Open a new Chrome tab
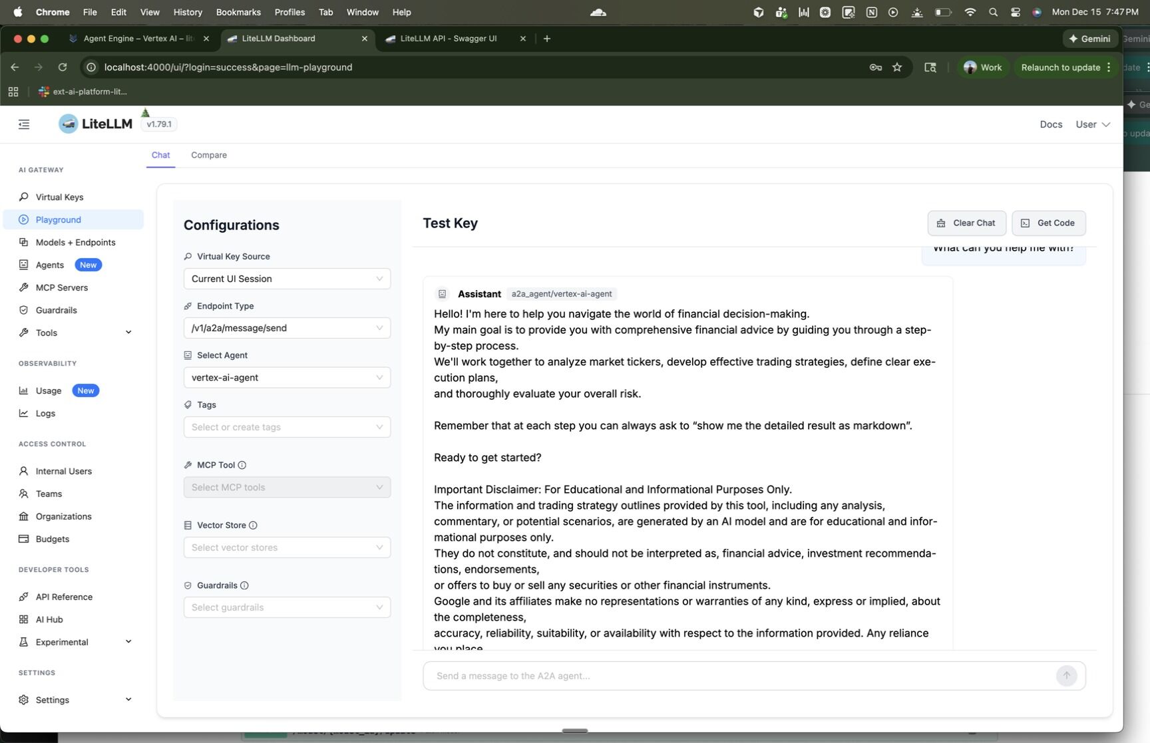This screenshot has width=1150, height=743. [547, 39]
